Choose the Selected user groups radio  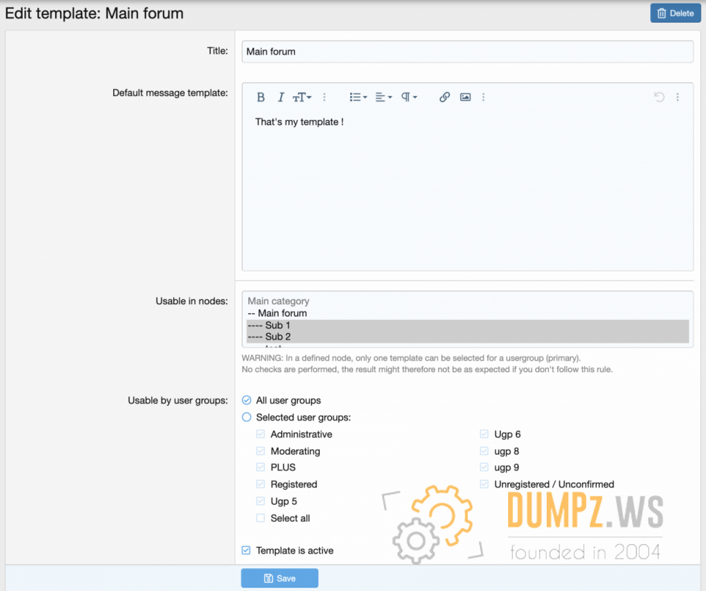[247, 417]
